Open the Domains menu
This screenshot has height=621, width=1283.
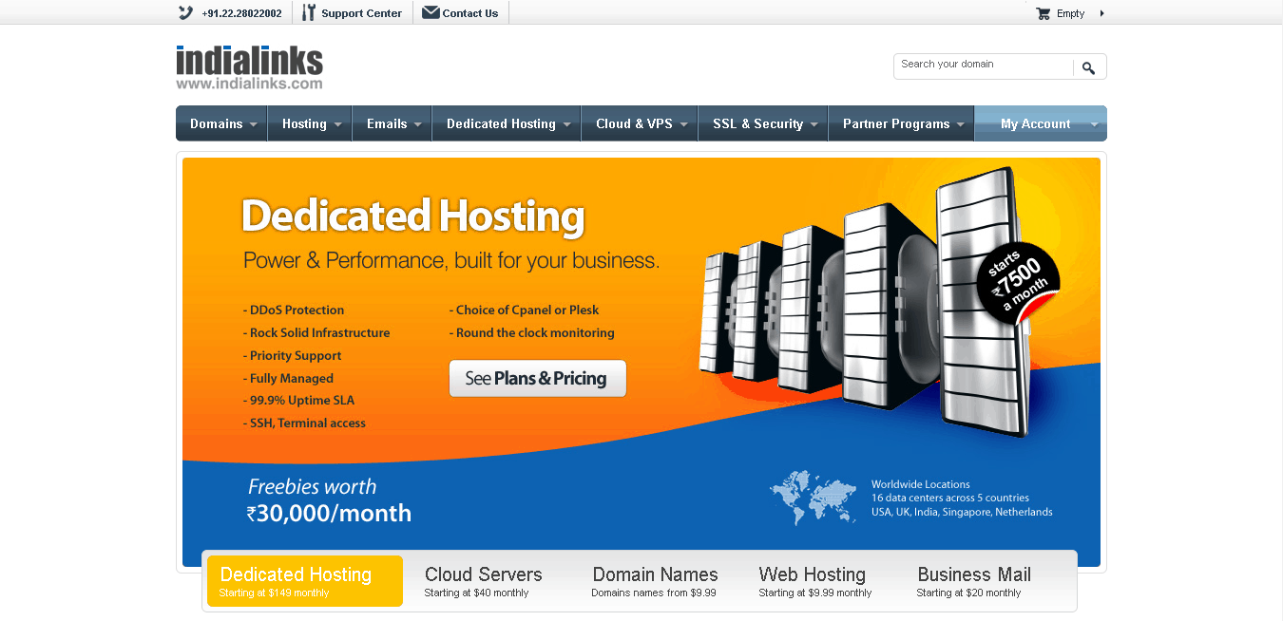tap(221, 123)
